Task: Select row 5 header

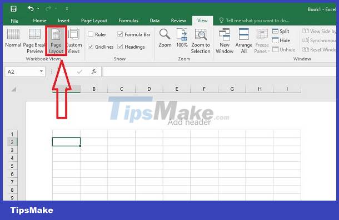Action: (12, 166)
